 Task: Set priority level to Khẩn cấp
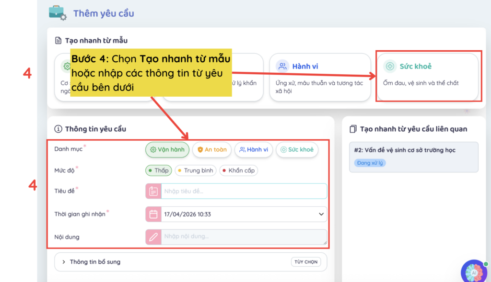[238, 170]
